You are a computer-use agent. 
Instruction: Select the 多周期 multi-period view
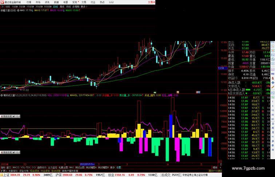click(x=76, y=7)
